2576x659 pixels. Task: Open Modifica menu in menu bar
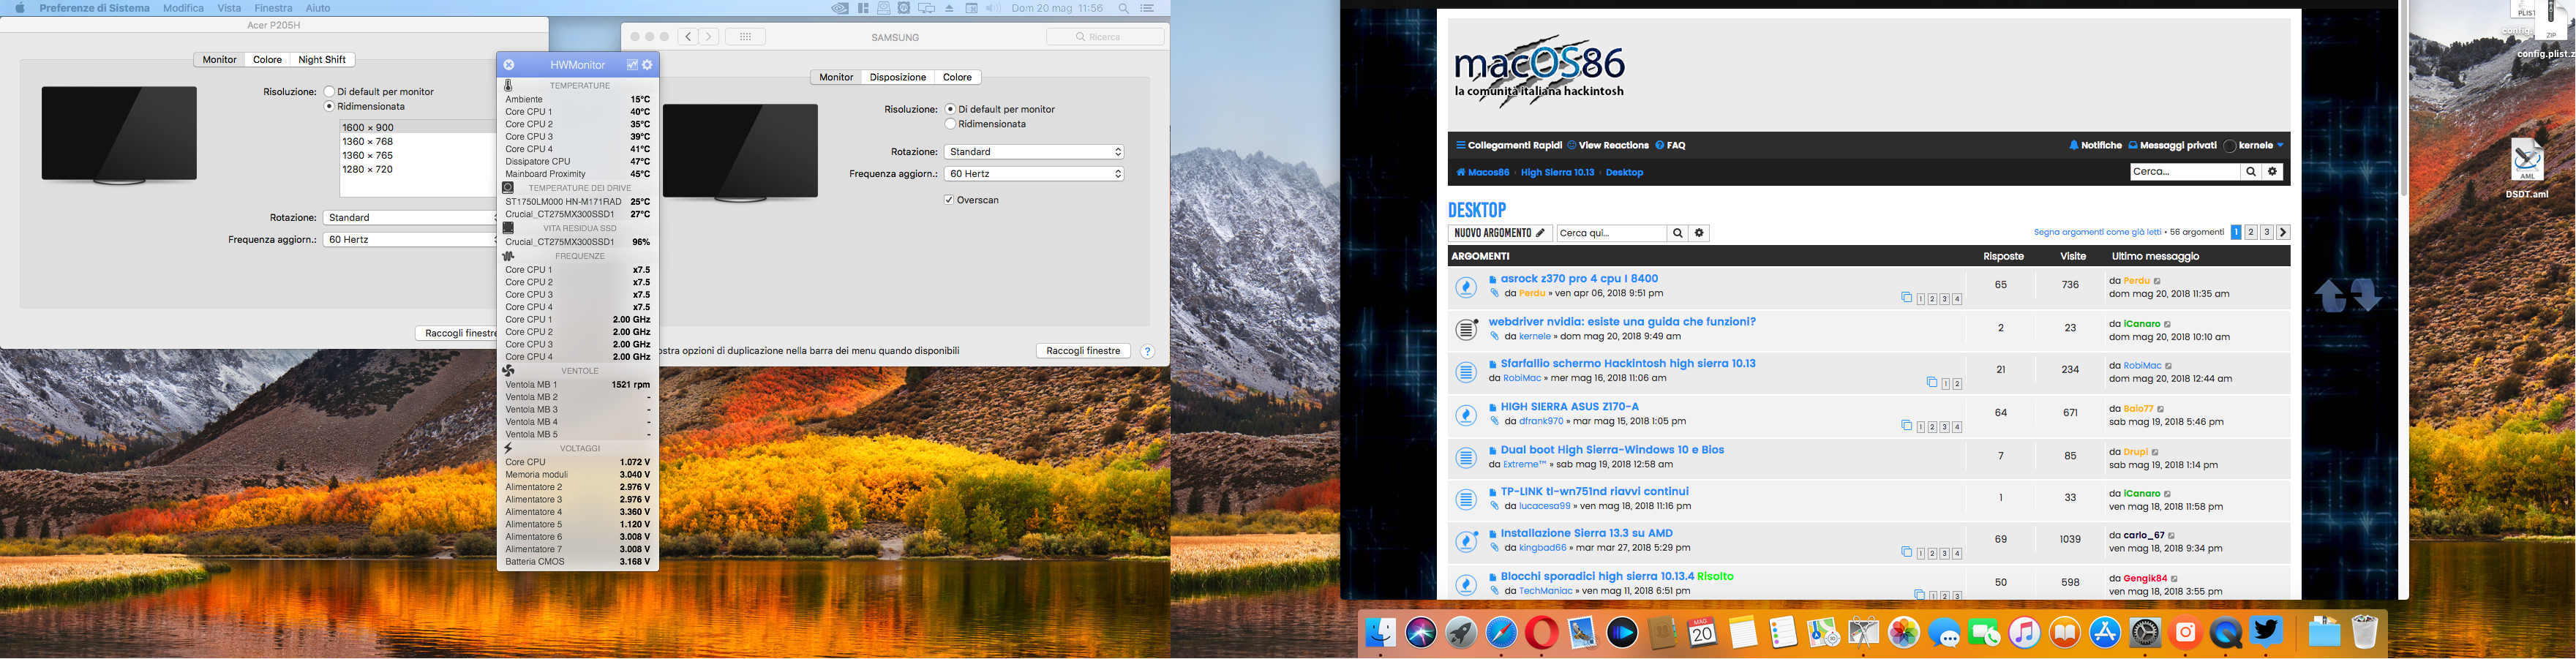(x=183, y=8)
